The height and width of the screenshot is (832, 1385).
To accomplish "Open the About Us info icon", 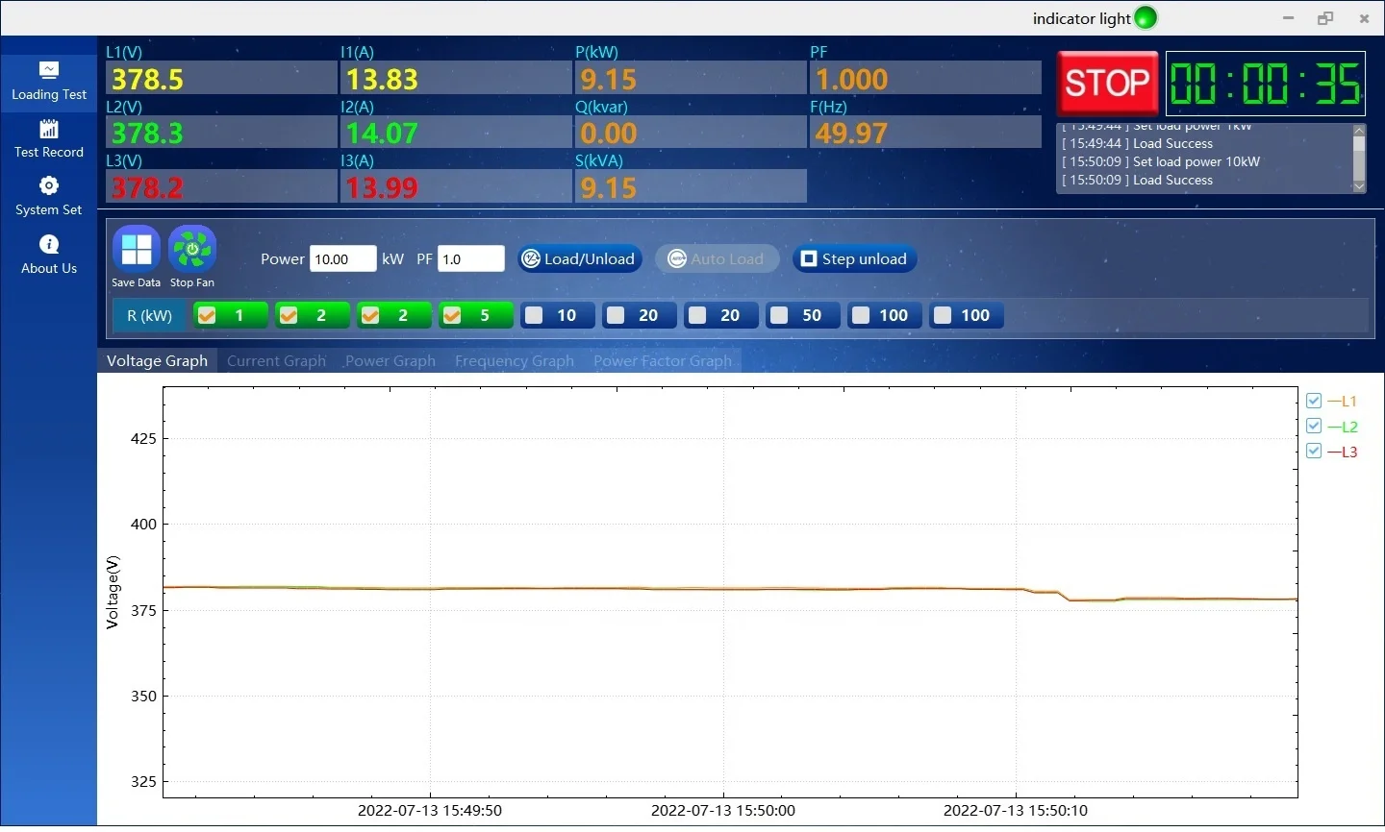I will (49, 245).
